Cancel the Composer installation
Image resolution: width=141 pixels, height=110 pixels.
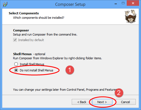pos(126,102)
